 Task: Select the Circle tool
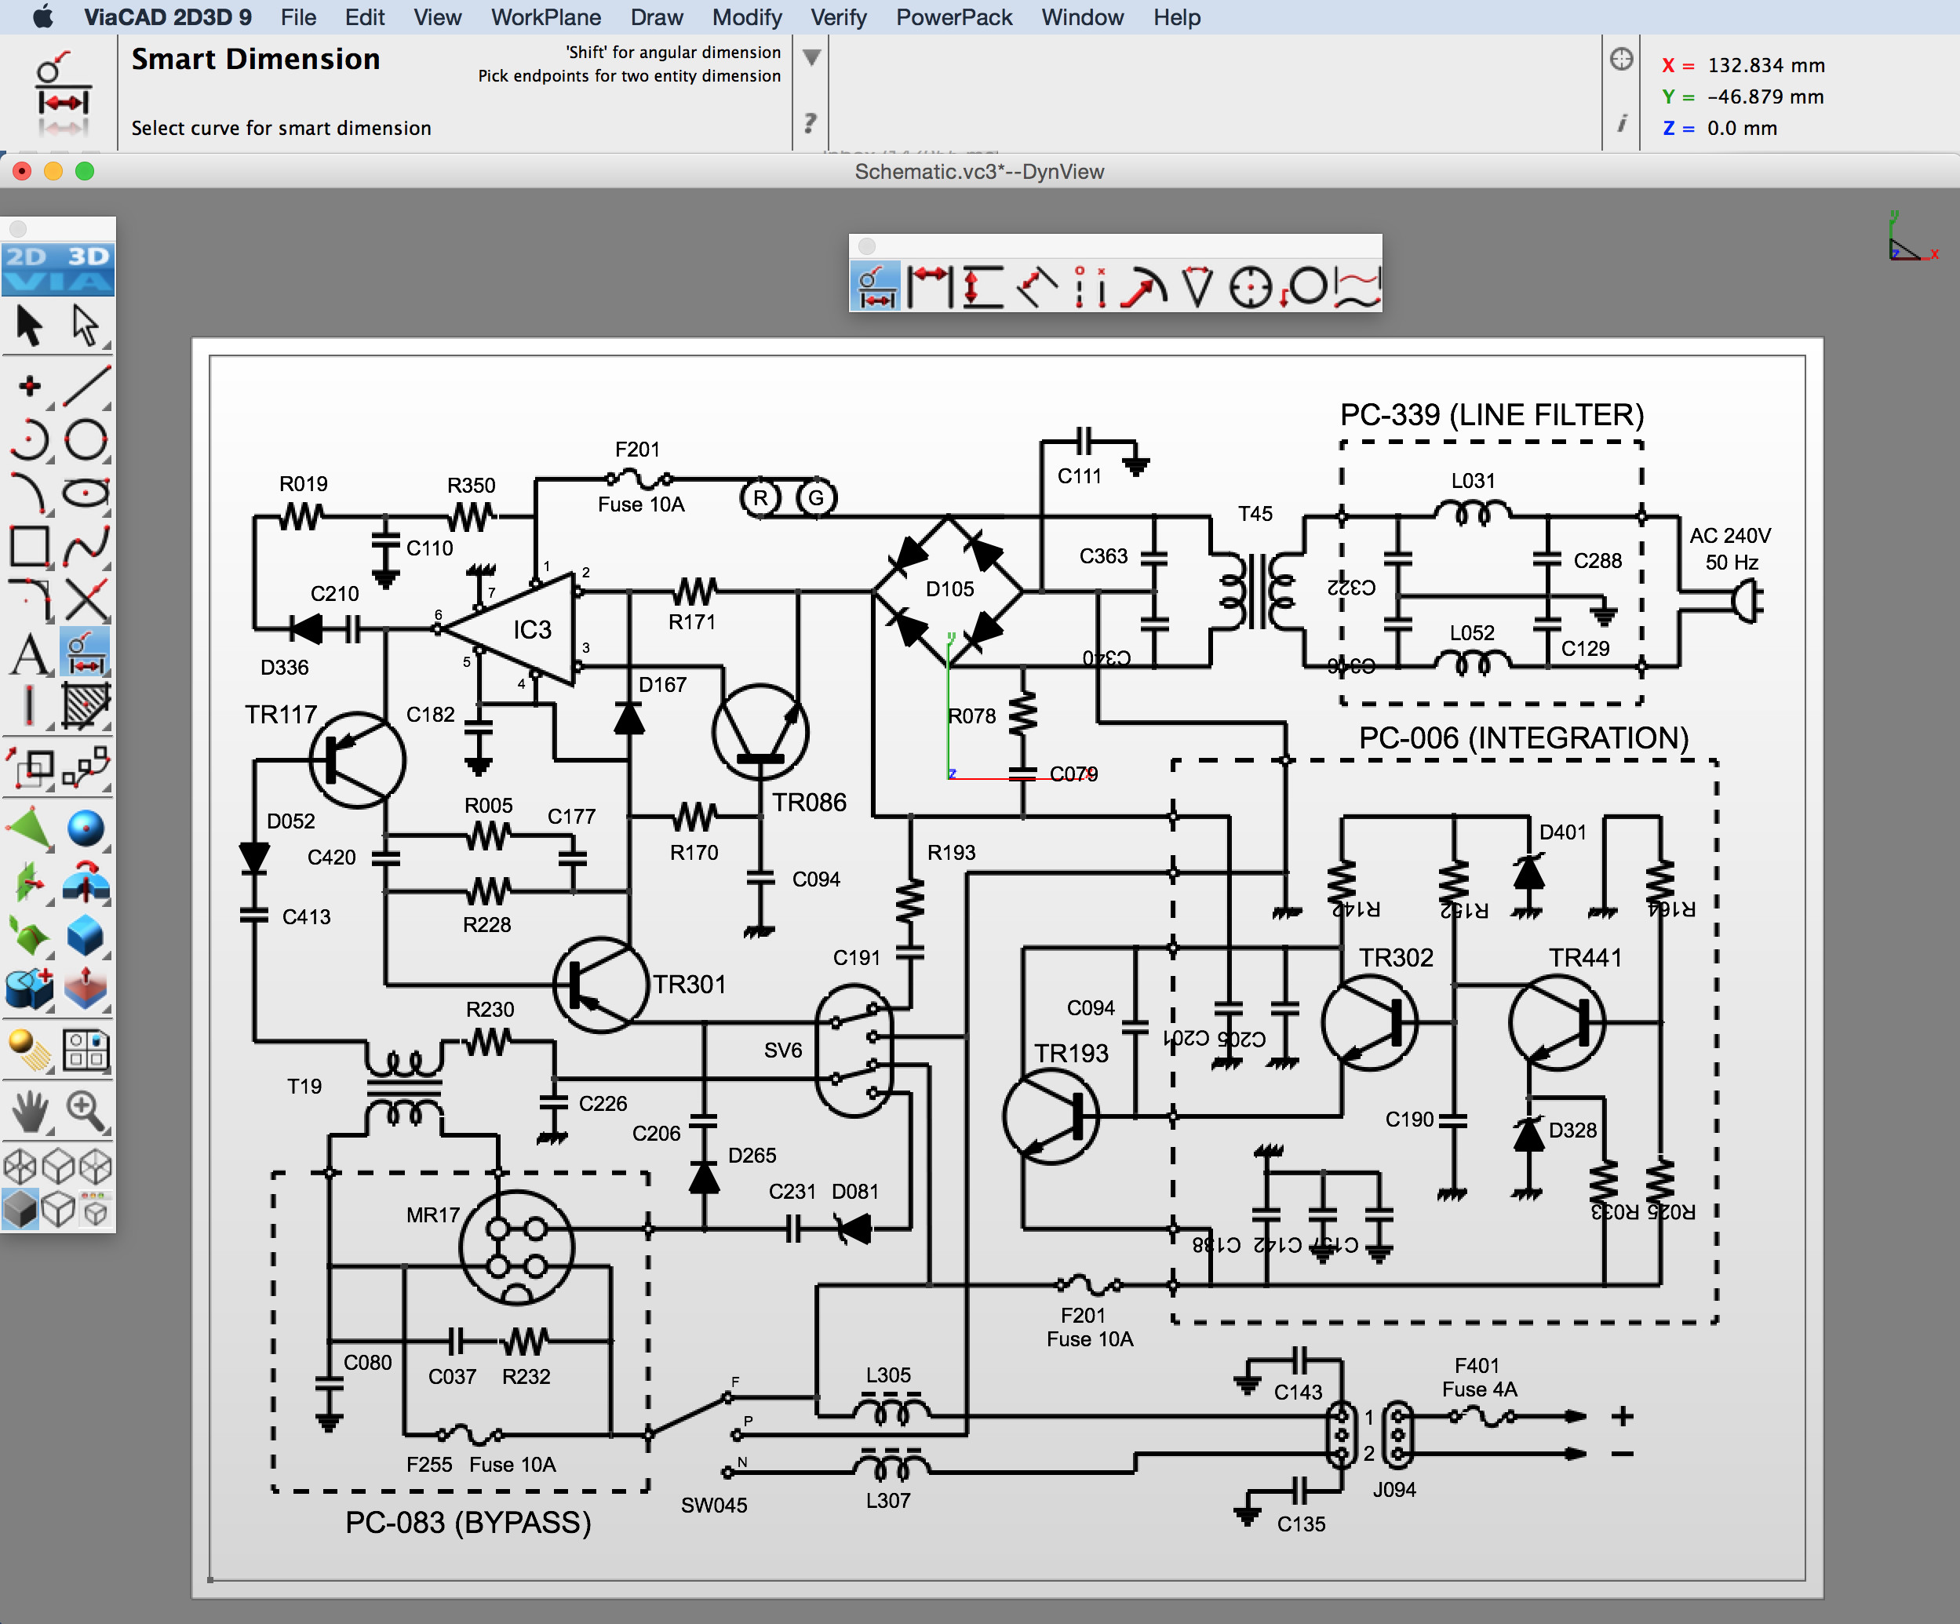[x=84, y=438]
